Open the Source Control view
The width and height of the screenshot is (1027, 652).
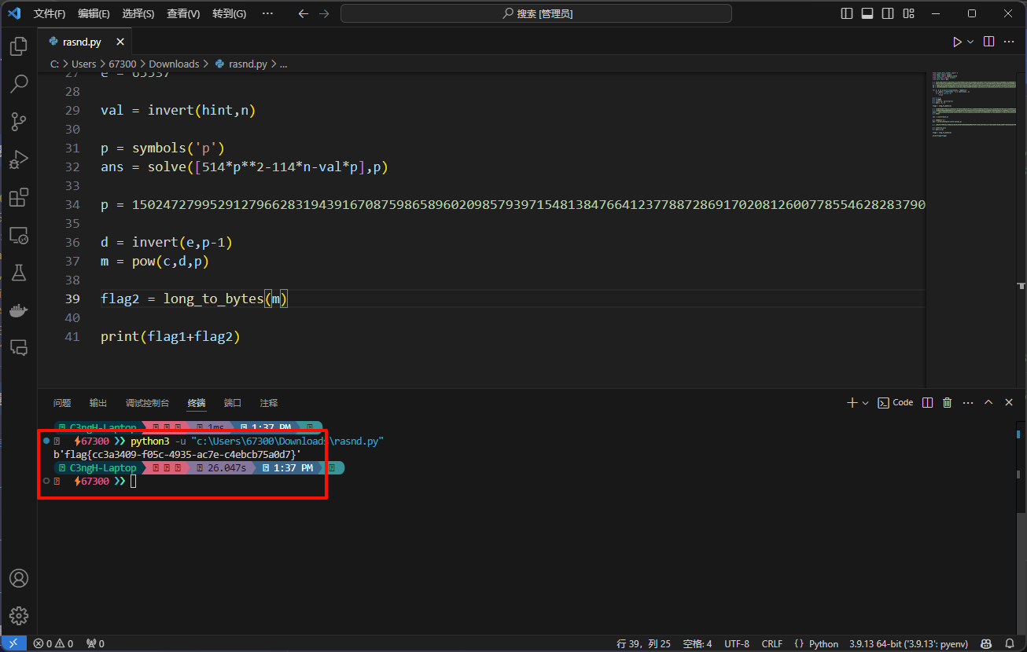click(x=19, y=121)
